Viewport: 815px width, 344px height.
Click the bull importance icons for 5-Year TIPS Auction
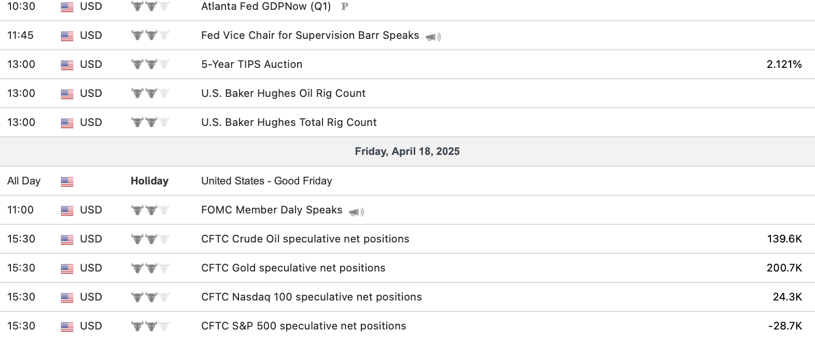[x=150, y=64]
